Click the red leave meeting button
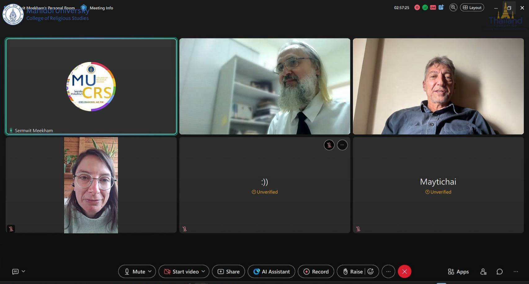The height and width of the screenshot is (284, 529). click(x=404, y=272)
